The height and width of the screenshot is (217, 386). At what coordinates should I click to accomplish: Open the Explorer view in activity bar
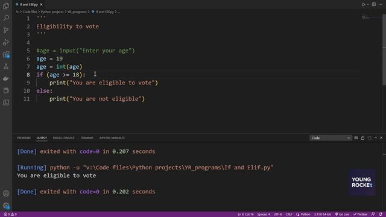pos(6,6)
